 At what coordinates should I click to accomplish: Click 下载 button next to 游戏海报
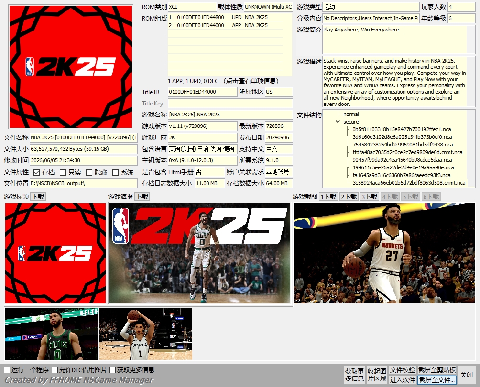(142, 197)
